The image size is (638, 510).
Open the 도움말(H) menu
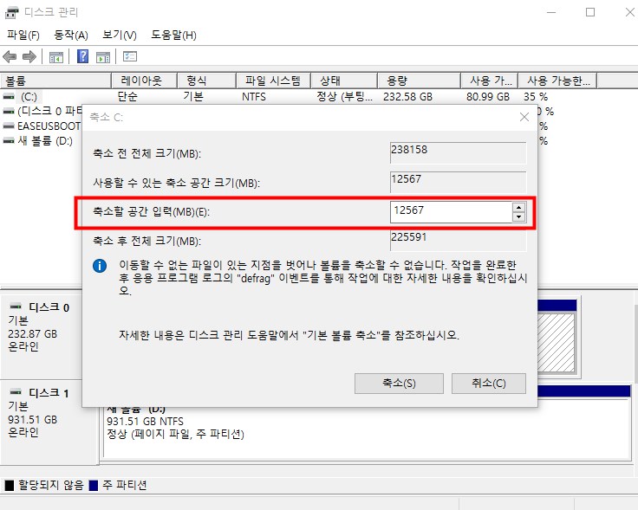coord(173,36)
